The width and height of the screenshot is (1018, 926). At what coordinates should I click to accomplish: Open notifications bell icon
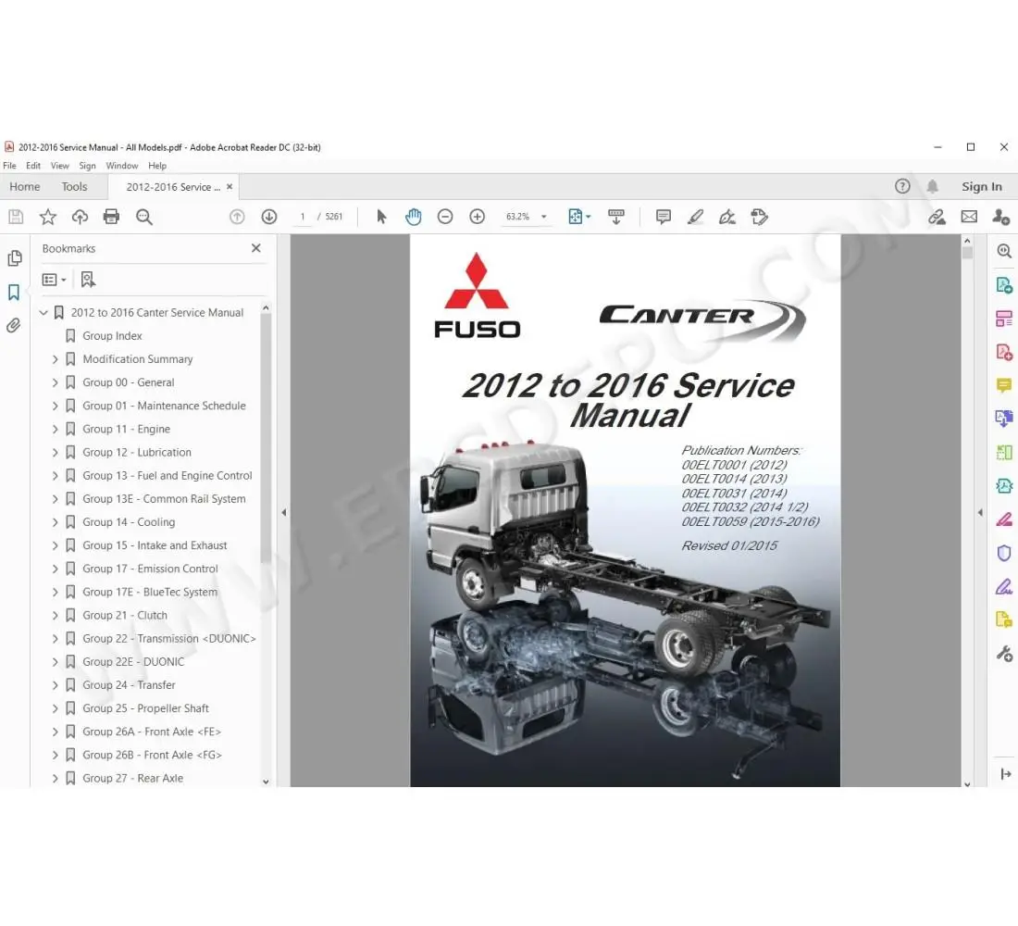coord(932,186)
